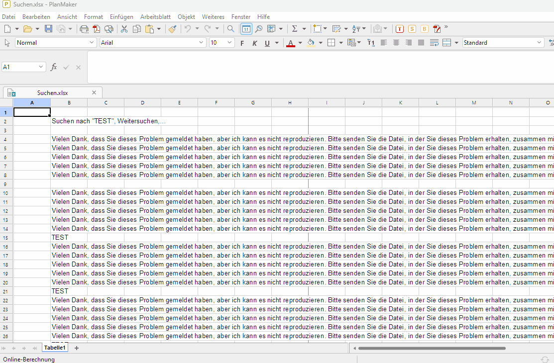Justify cell text

point(421,43)
